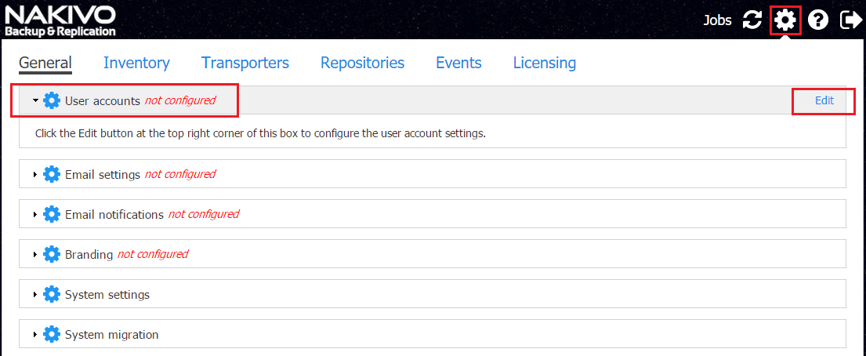The height and width of the screenshot is (356, 866).
Task: Expand the Email notifications section arrow
Action: coord(35,214)
